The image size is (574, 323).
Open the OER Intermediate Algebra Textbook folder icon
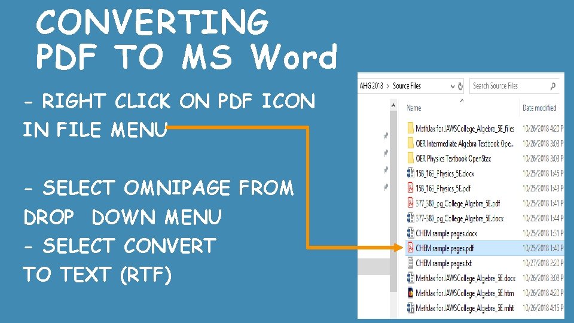410,143
